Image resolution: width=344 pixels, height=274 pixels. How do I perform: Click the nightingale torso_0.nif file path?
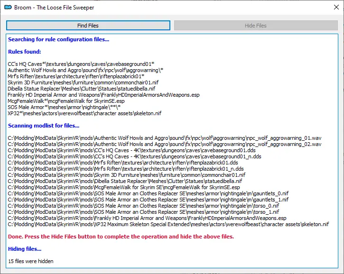(143, 206)
